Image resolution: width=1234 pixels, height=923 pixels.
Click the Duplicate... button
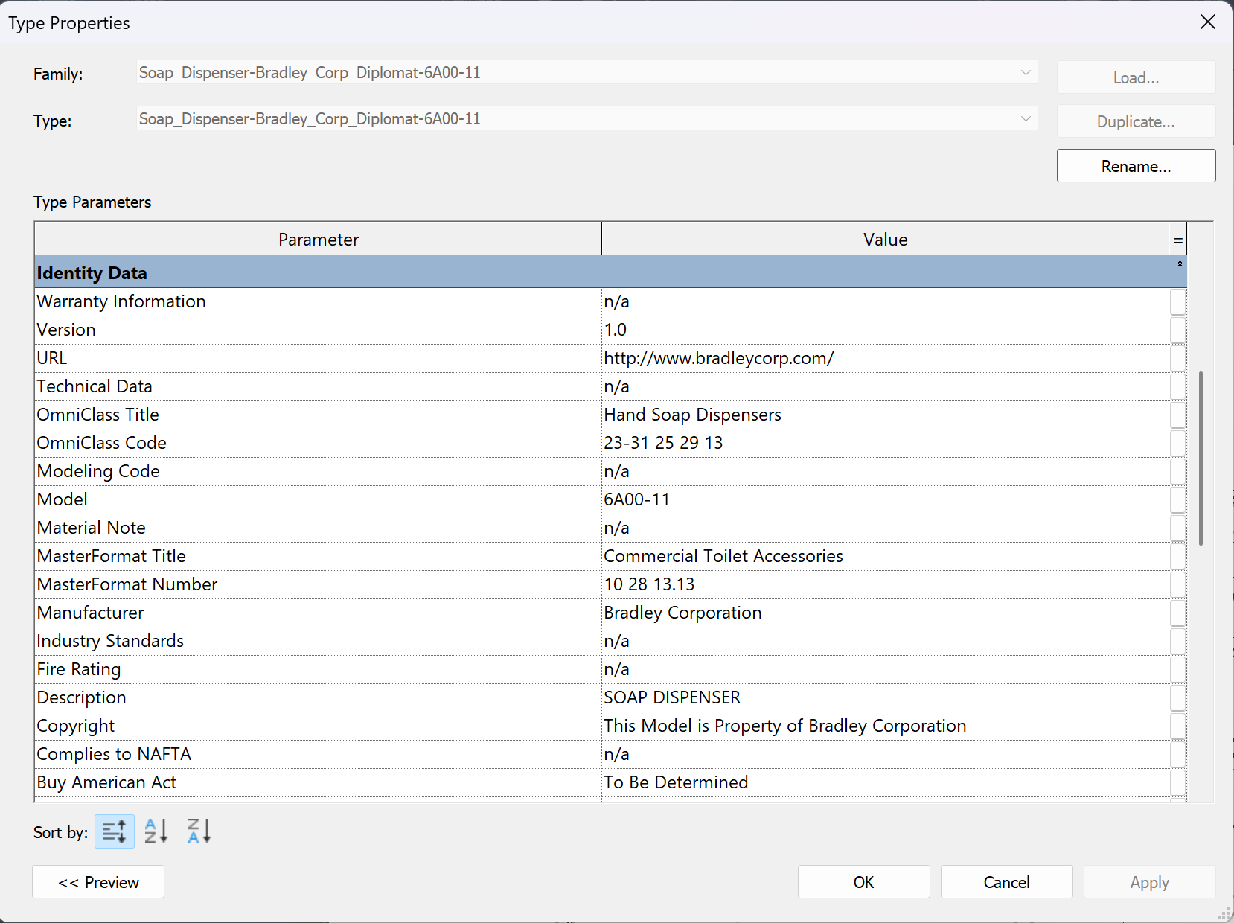(x=1136, y=121)
